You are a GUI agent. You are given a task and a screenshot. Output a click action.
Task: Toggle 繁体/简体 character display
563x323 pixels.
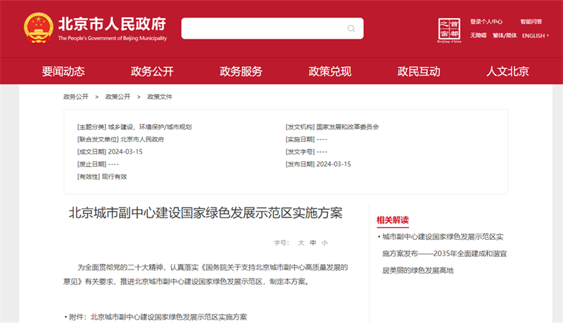point(505,36)
